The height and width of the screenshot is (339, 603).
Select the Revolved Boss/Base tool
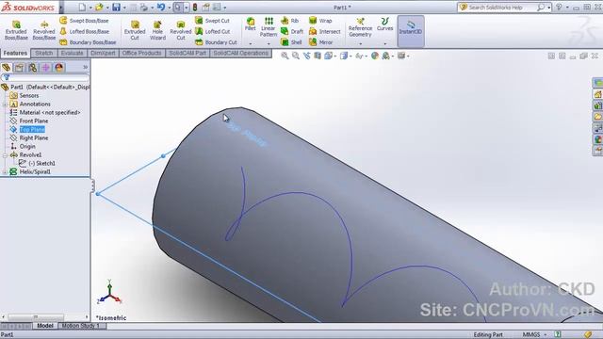click(x=44, y=30)
